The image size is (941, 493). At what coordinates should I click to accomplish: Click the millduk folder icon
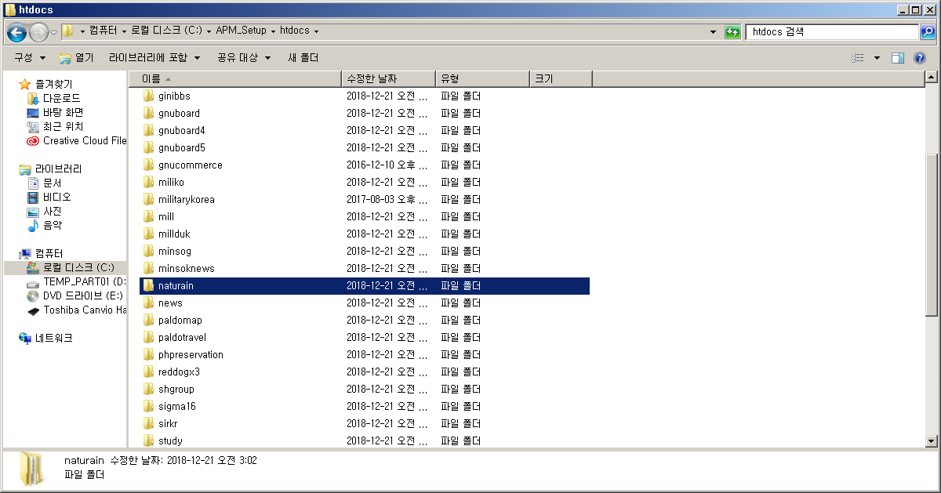pos(148,234)
